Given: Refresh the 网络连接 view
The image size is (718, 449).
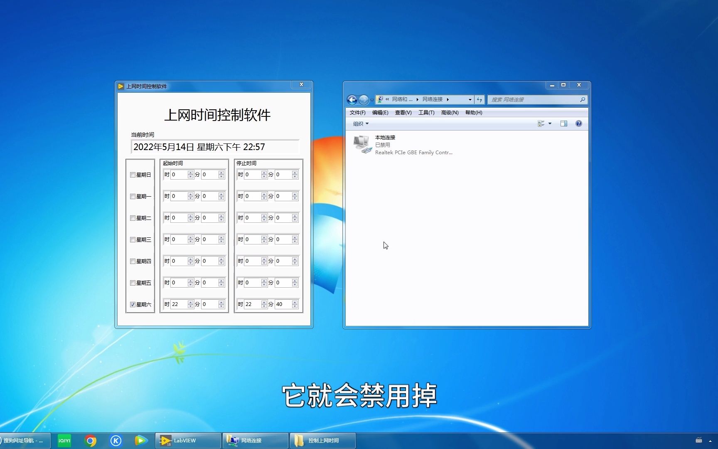Looking at the screenshot, I should pos(479,99).
